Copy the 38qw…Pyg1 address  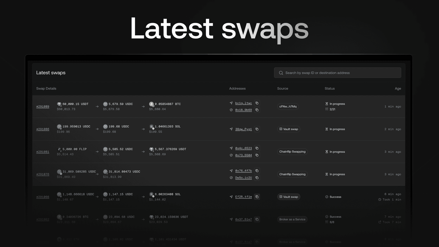coord(257,129)
